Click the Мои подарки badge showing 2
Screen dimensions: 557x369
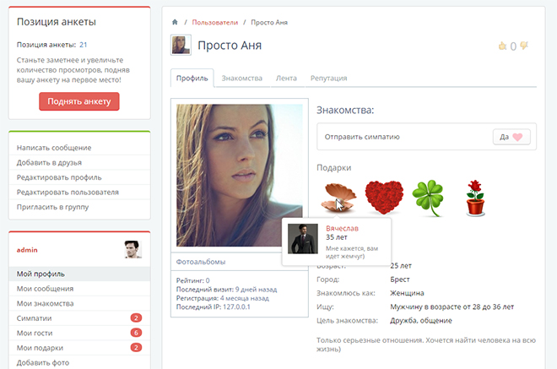tap(136, 348)
